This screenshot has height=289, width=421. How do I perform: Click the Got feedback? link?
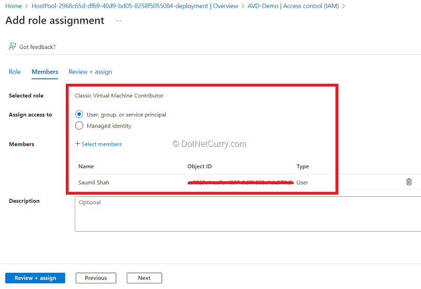tap(37, 47)
